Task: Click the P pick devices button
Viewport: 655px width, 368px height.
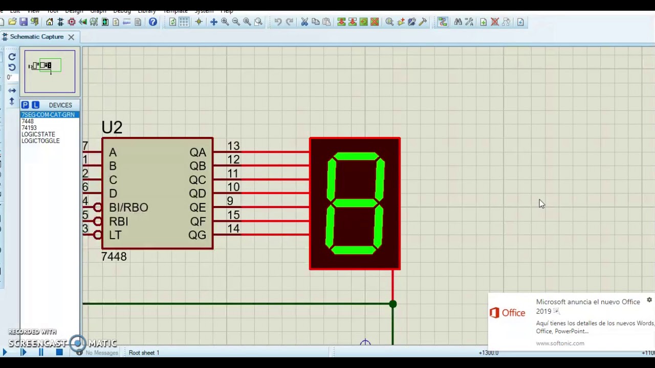Action: (x=25, y=105)
